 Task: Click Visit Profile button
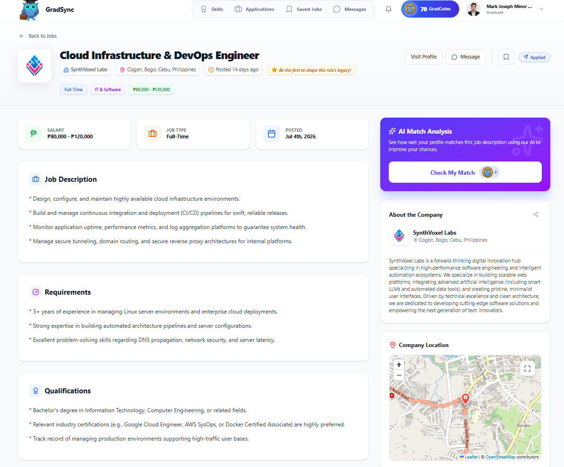point(424,57)
